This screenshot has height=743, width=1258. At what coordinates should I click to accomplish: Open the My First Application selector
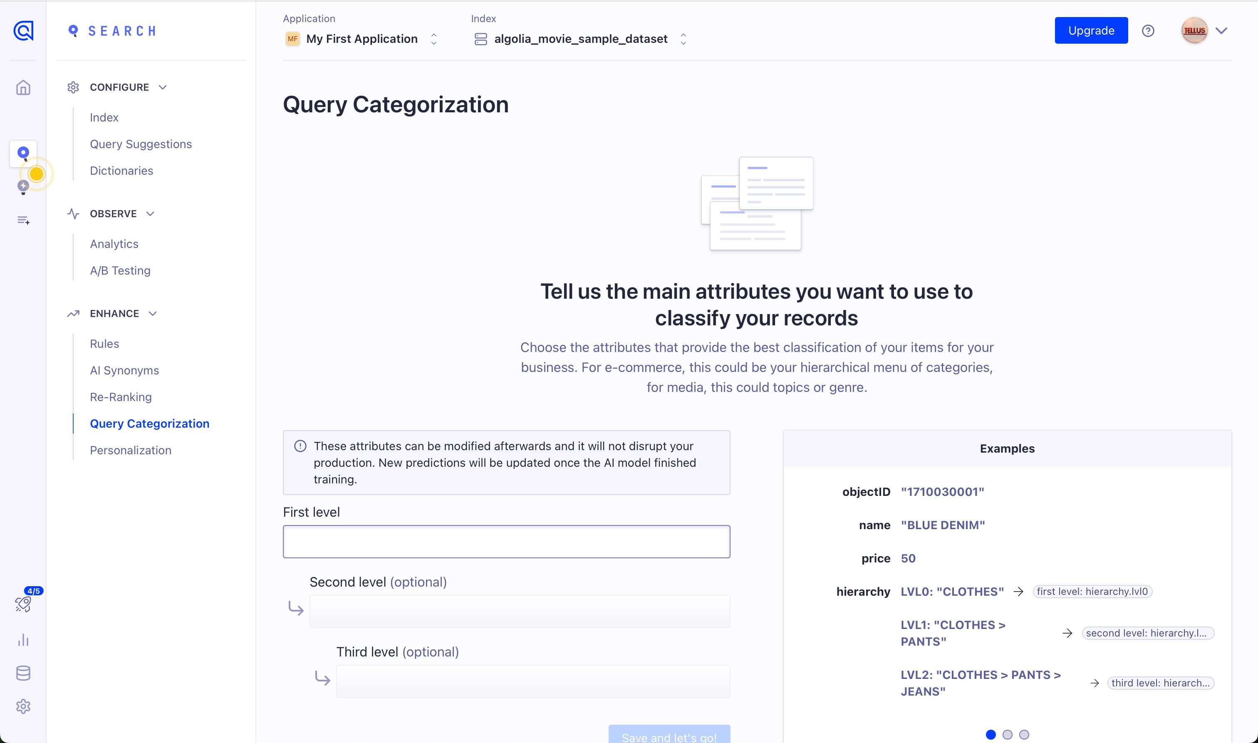362,39
